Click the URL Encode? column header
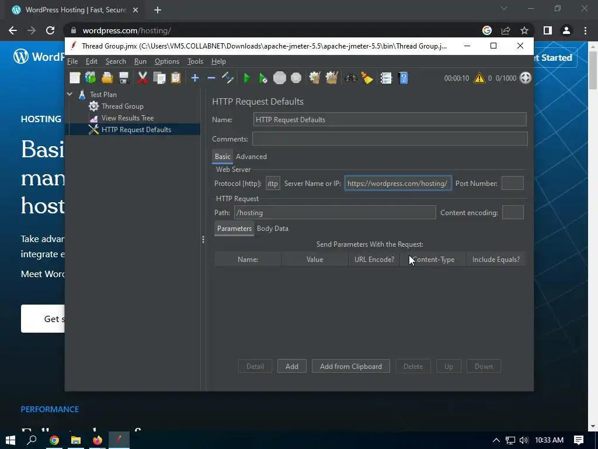This screenshot has height=449, width=598. (374, 259)
